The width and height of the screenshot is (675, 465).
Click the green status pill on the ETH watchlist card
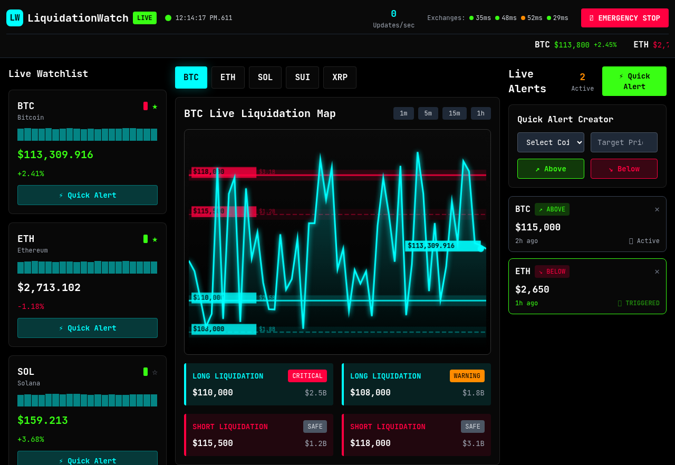pyautogui.click(x=146, y=239)
